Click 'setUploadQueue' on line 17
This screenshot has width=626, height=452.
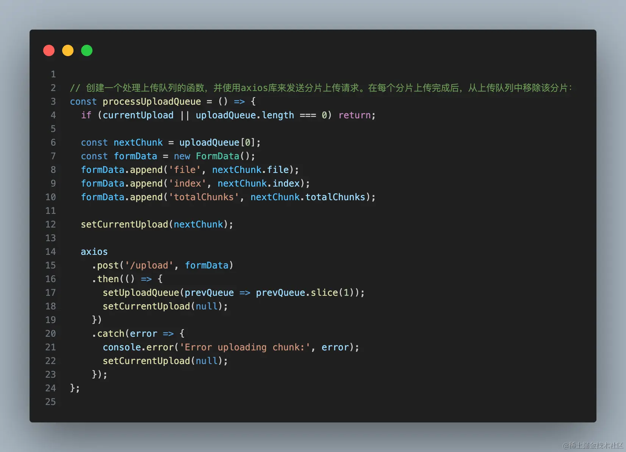[141, 293]
